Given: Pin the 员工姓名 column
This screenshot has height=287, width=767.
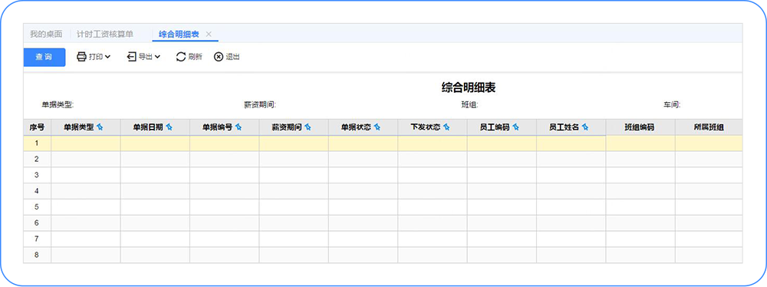Looking at the screenshot, I should coord(585,127).
